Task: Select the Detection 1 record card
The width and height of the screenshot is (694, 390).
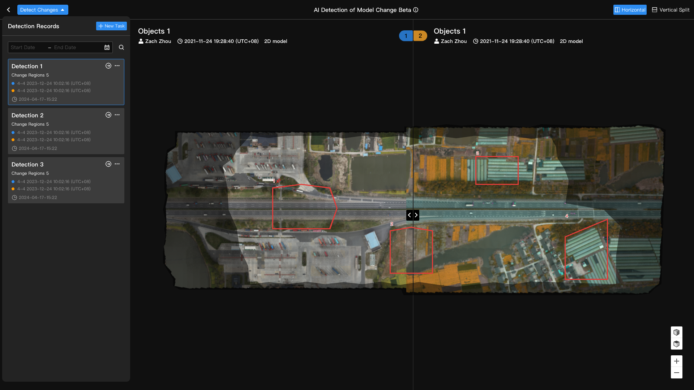Action: coord(66,82)
